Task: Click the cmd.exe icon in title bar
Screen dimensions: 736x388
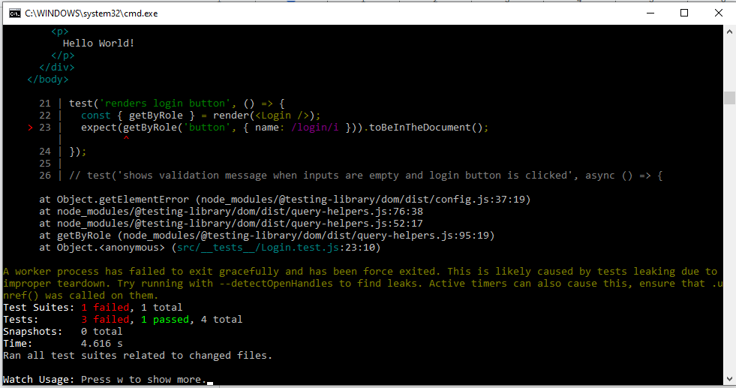Action: pyautogui.click(x=13, y=13)
